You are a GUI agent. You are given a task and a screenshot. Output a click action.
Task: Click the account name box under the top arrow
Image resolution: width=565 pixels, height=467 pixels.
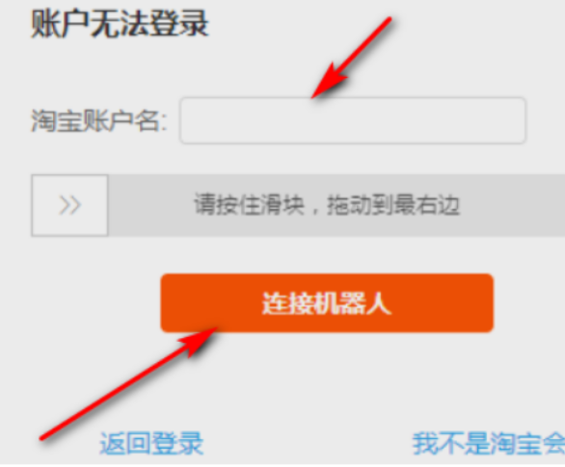tap(353, 120)
